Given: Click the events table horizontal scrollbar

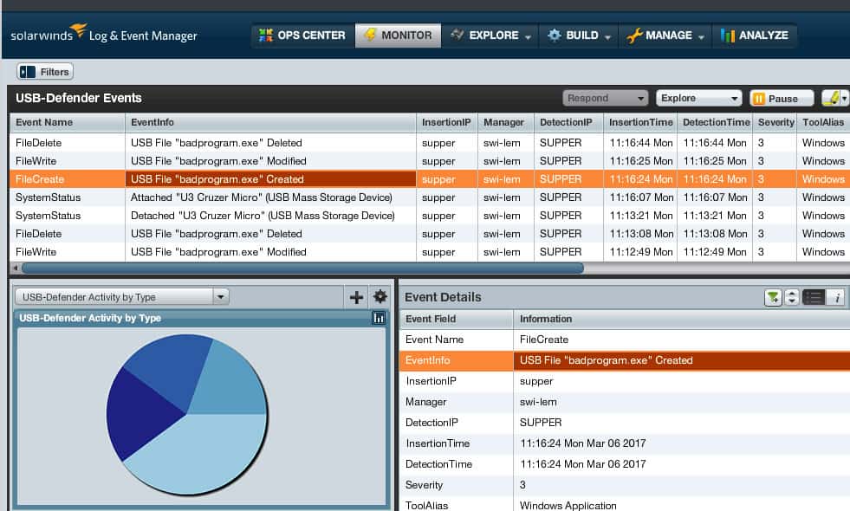Looking at the screenshot, I should click(x=302, y=268).
